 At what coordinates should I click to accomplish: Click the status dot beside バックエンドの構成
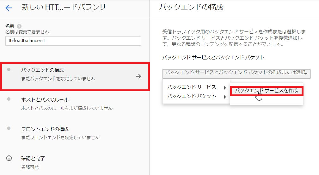pyautogui.click(x=9, y=70)
